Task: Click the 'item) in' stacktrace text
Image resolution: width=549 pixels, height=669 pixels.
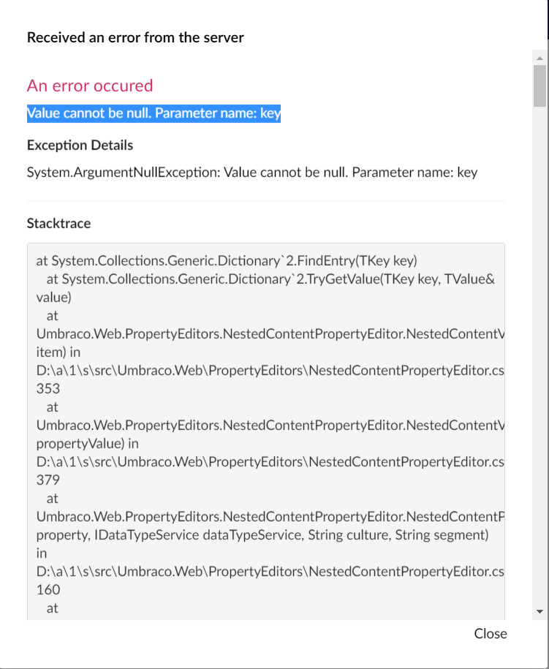Action: [58, 352]
